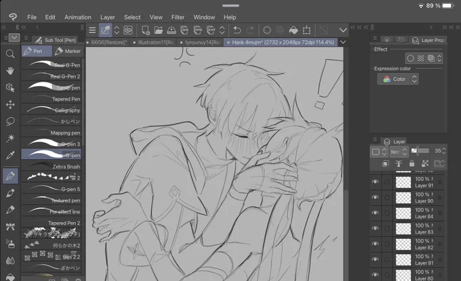Viewport: 461px width, 281px height.
Task: Select the Decoration ribbon tool
Action: pyautogui.click(x=10, y=227)
